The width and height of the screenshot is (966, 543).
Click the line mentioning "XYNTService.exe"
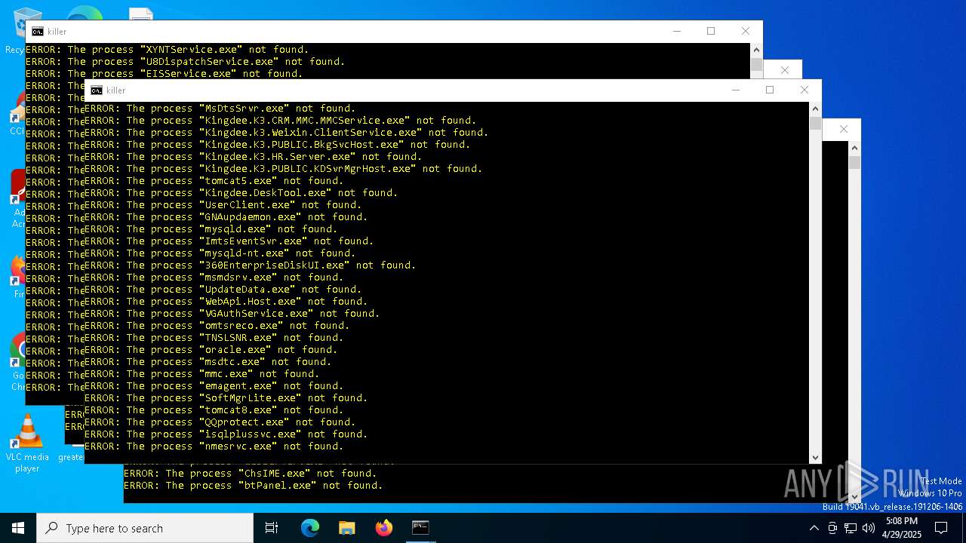[167, 50]
